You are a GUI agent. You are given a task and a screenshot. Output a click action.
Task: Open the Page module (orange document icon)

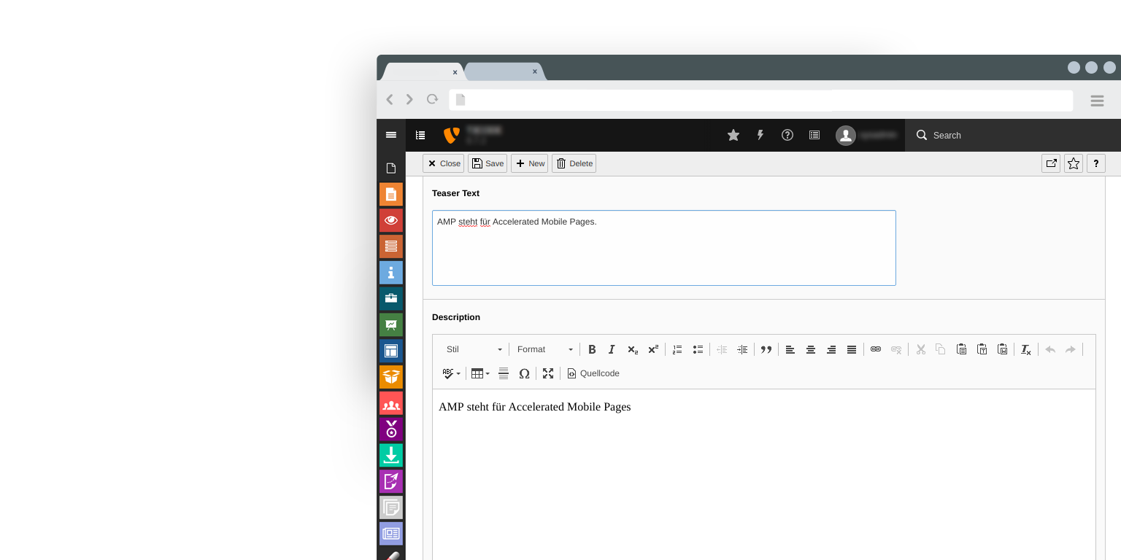(391, 194)
